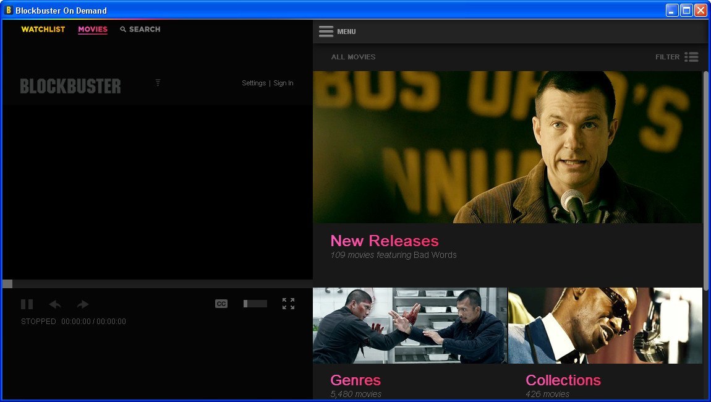Open the Genres title link

pos(355,380)
